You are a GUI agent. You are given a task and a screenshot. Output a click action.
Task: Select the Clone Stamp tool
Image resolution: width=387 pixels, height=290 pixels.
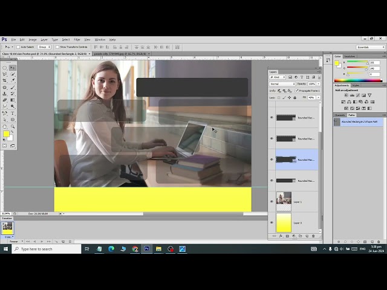(5, 94)
